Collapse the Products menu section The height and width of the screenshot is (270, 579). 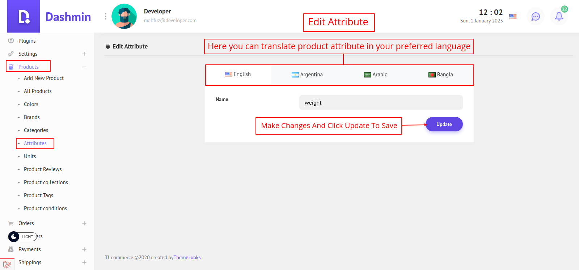(x=84, y=67)
